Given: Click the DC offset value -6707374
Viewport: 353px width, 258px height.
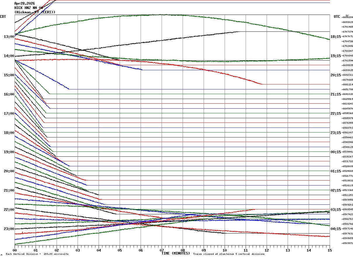Looking at the screenshot, I should pos(347,32).
